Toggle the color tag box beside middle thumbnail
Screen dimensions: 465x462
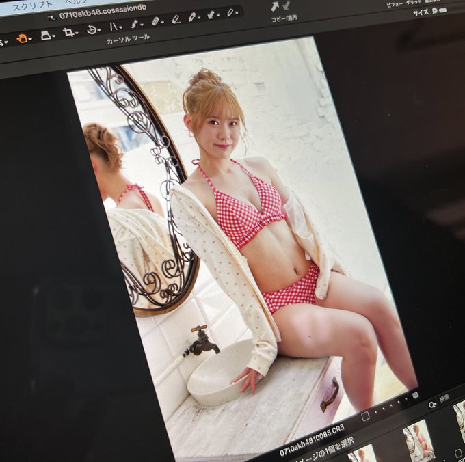(x=458, y=453)
